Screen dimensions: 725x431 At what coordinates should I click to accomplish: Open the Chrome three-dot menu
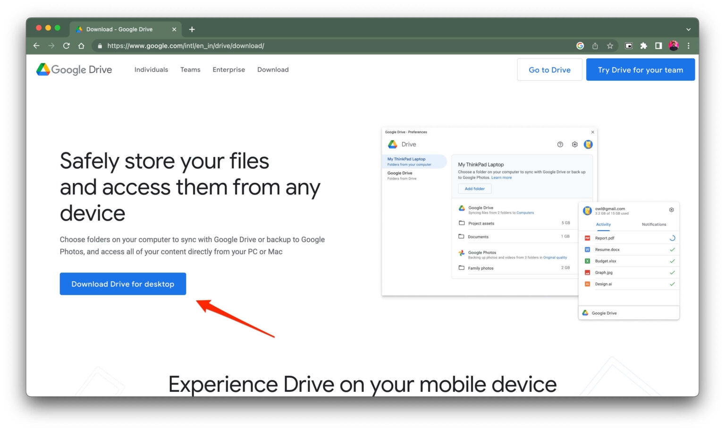[x=689, y=45]
